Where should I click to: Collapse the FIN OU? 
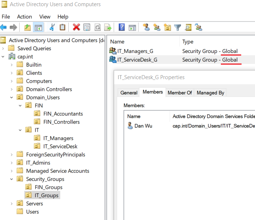click(x=20, y=105)
